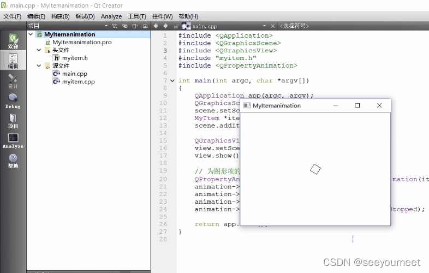Screen dimensions: 429x273
Task: Select the 源文件 sources folder row
Action: coord(61,66)
